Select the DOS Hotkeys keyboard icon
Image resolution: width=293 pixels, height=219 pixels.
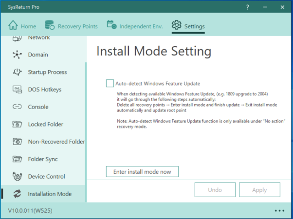tap(17, 90)
